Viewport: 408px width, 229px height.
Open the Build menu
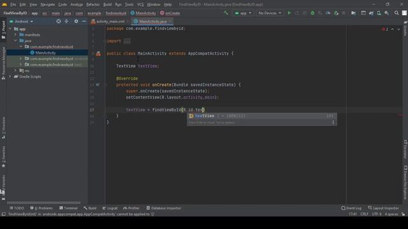(x=107, y=4)
